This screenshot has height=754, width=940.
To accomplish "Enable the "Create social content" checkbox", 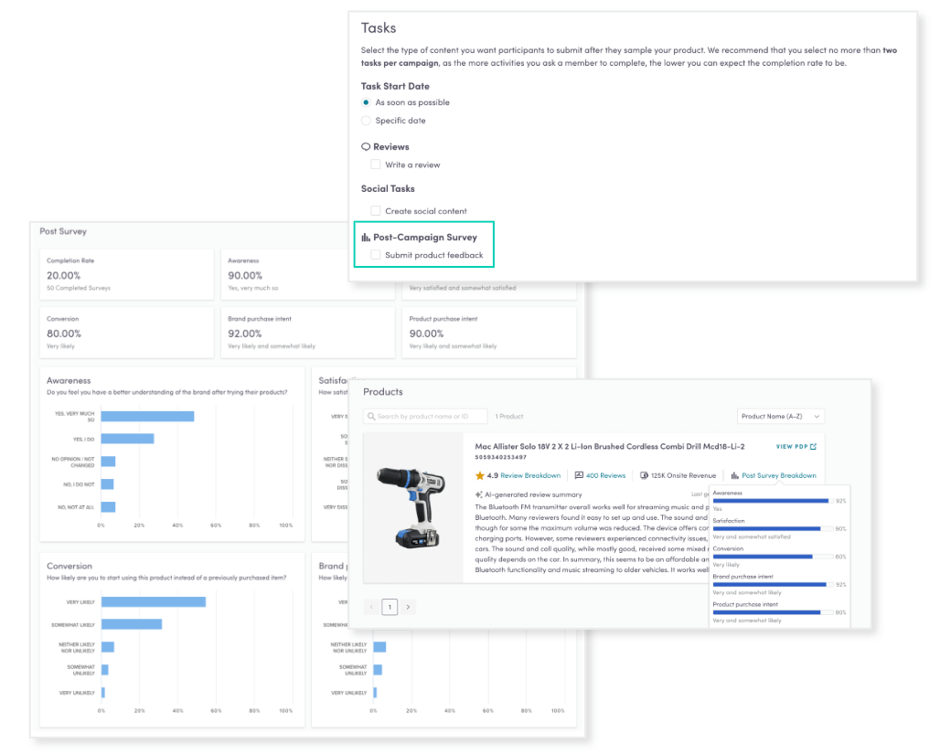I will click(x=375, y=210).
